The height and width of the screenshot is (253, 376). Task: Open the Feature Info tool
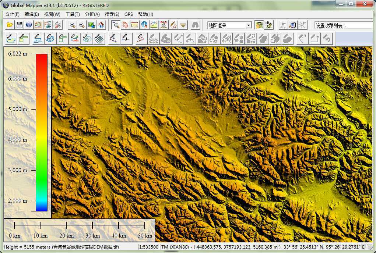point(144,25)
